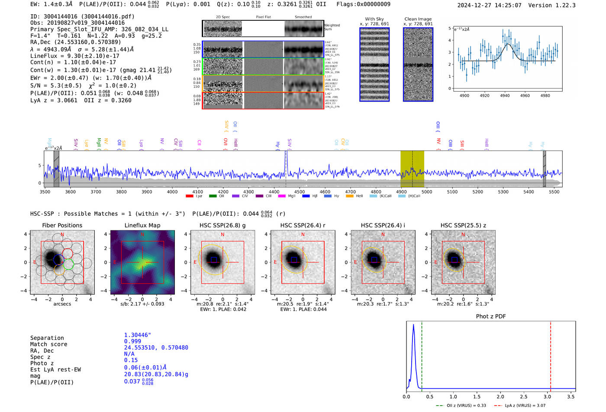Select the green-bordered 2D spectrum fiber row

[x=263, y=67]
